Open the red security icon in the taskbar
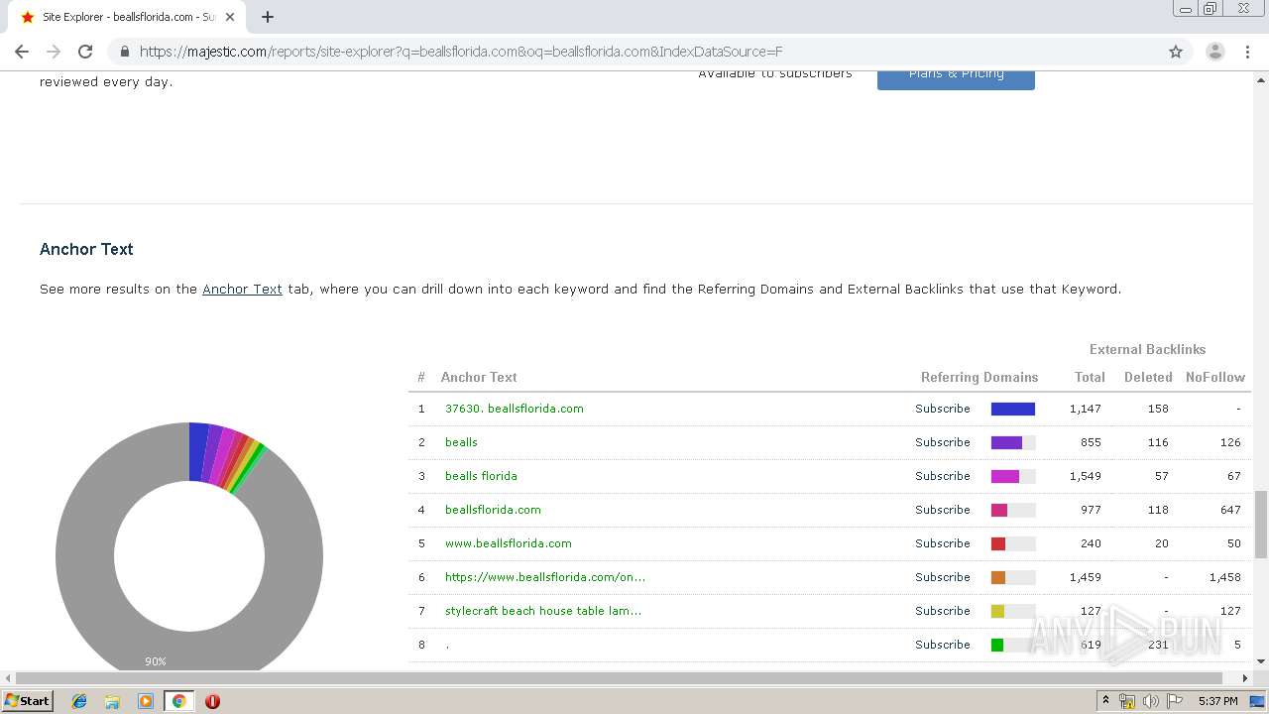This screenshot has height=714, width=1269. pos(212,701)
